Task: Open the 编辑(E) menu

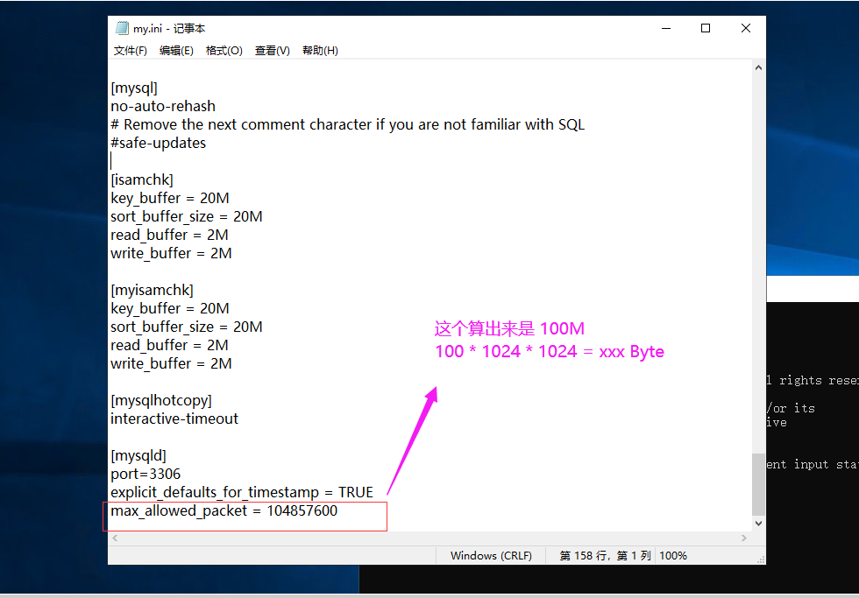Action: coord(176,51)
